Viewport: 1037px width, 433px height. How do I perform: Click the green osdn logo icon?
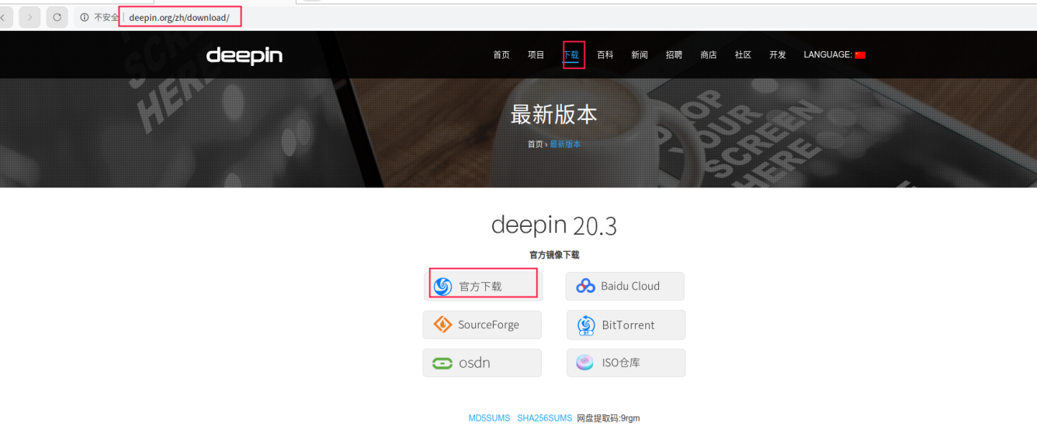pos(442,363)
